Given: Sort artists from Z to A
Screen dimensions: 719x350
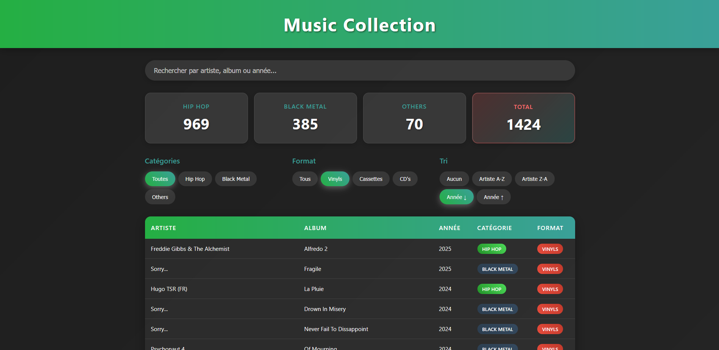Looking at the screenshot, I should click(534, 179).
